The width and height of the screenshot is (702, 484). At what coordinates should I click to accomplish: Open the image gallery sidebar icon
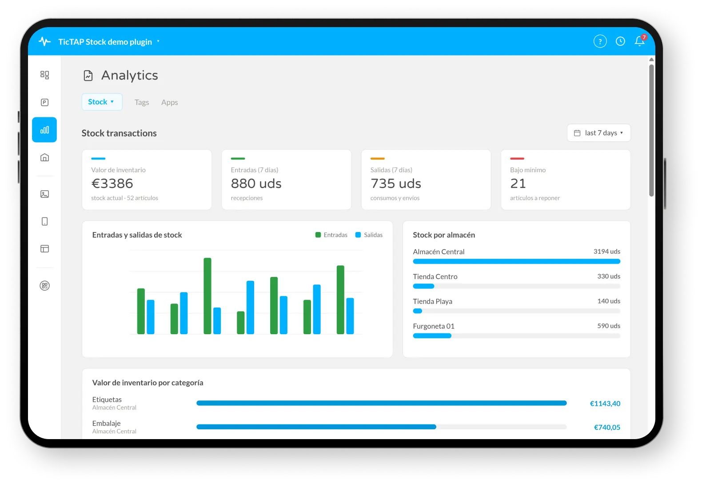[x=44, y=194]
